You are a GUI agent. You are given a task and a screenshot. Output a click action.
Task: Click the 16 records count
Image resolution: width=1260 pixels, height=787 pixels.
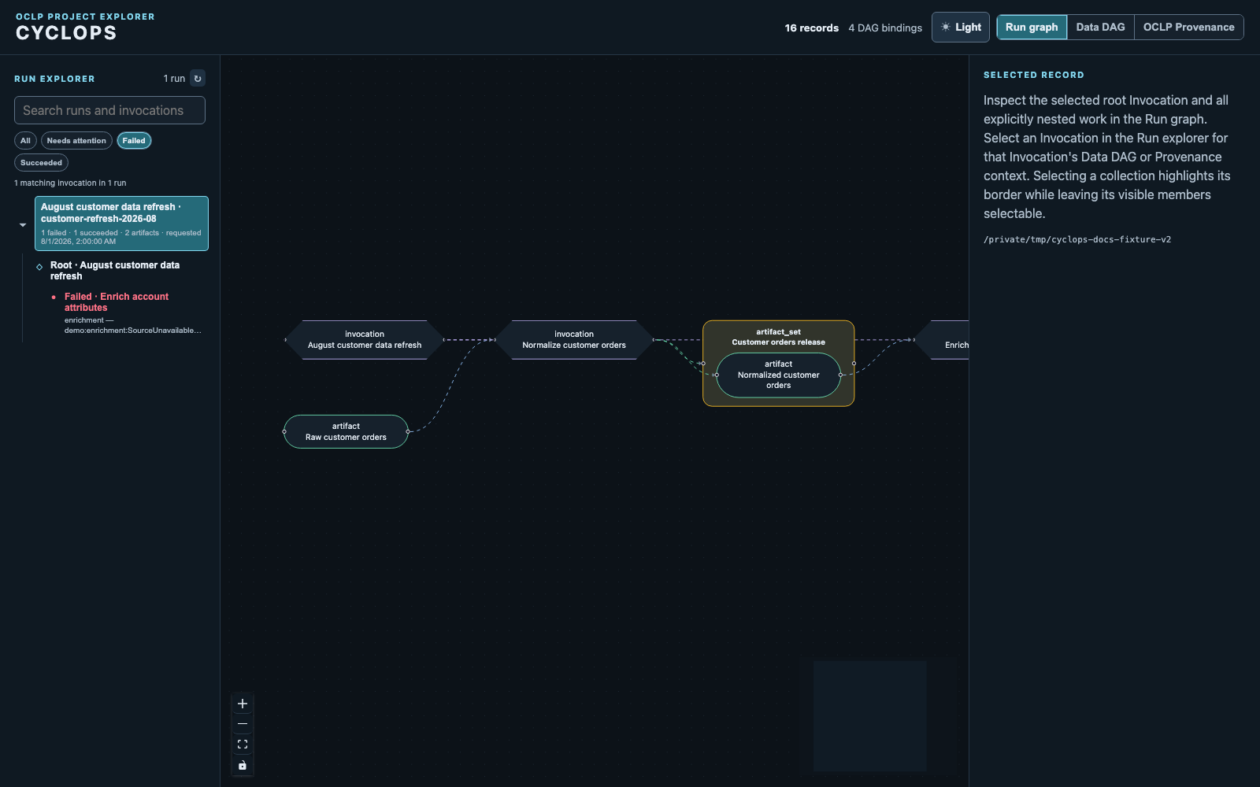coord(811,28)
